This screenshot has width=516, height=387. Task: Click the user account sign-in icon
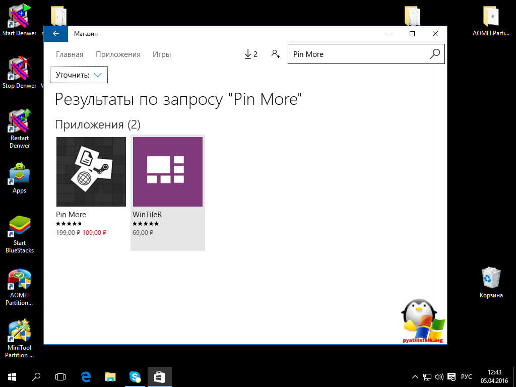(x=275, y=54)
